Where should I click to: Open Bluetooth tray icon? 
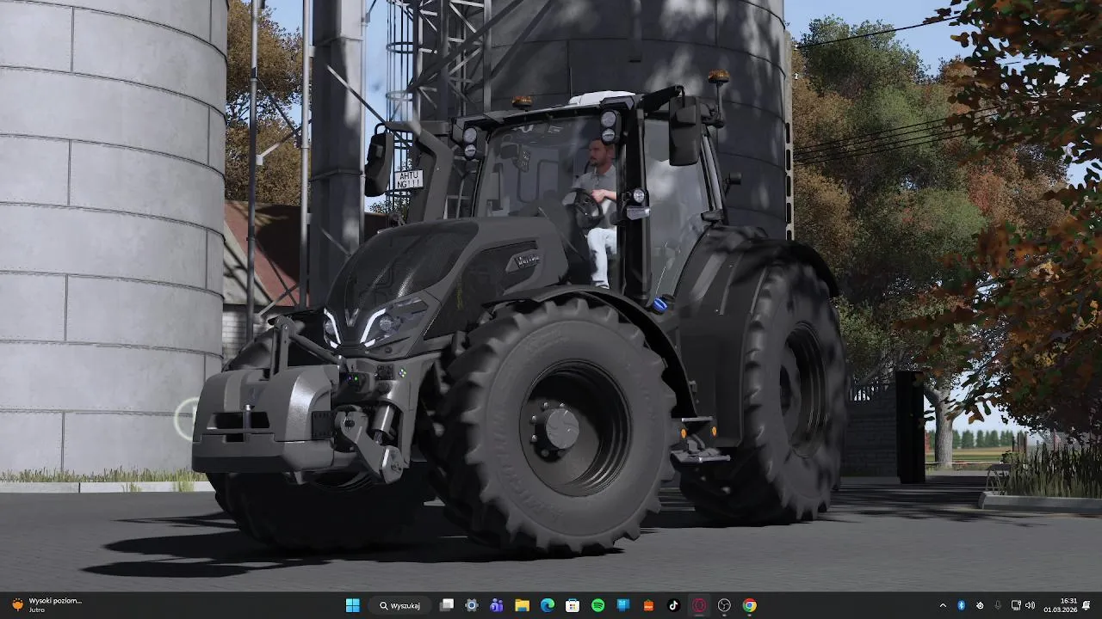point(962,605)
